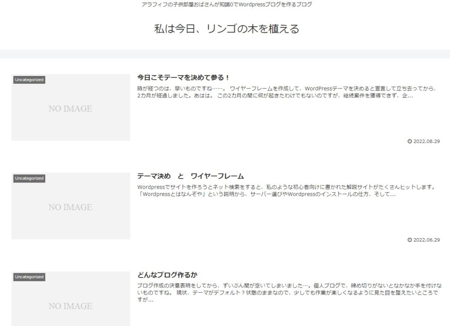Open the site title 私は今日、リンゴの木を植える
Image resolution: width=450 pixels, height=326 pixels.
point(226,29)
